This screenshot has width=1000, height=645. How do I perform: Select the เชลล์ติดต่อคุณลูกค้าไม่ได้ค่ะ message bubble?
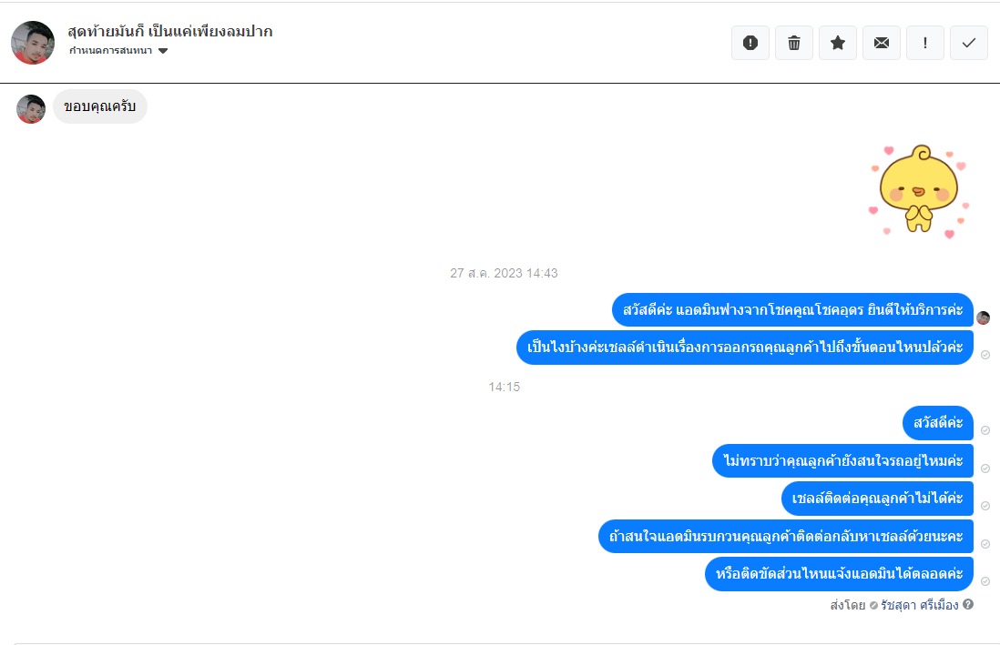877,499
